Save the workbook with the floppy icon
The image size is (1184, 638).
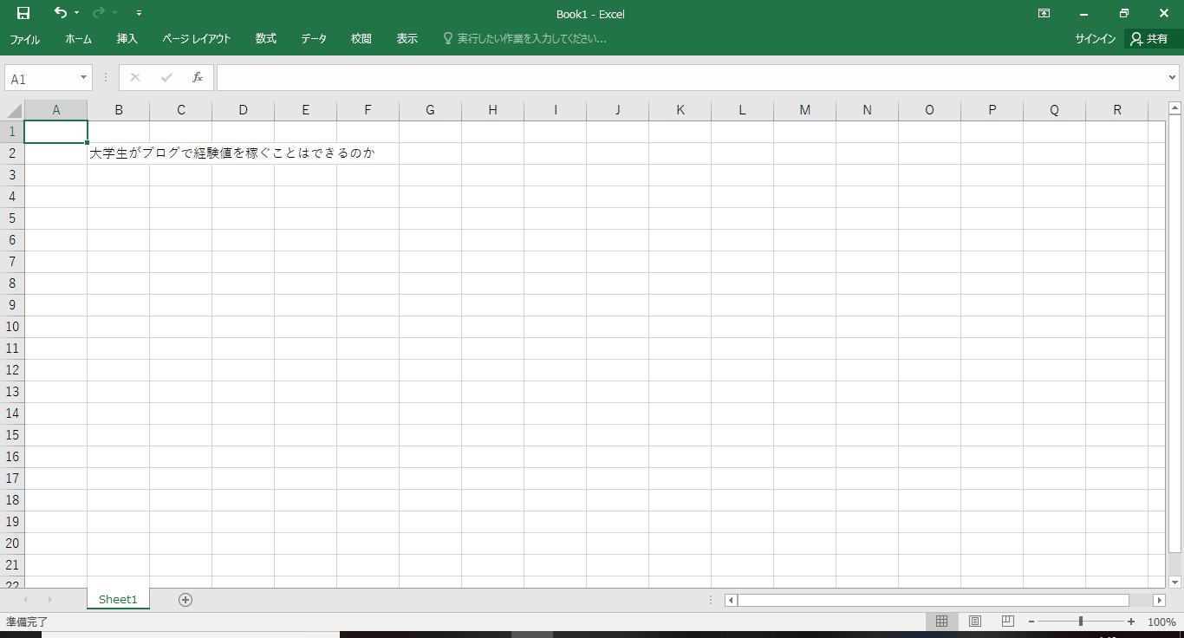tap(23, 13)
